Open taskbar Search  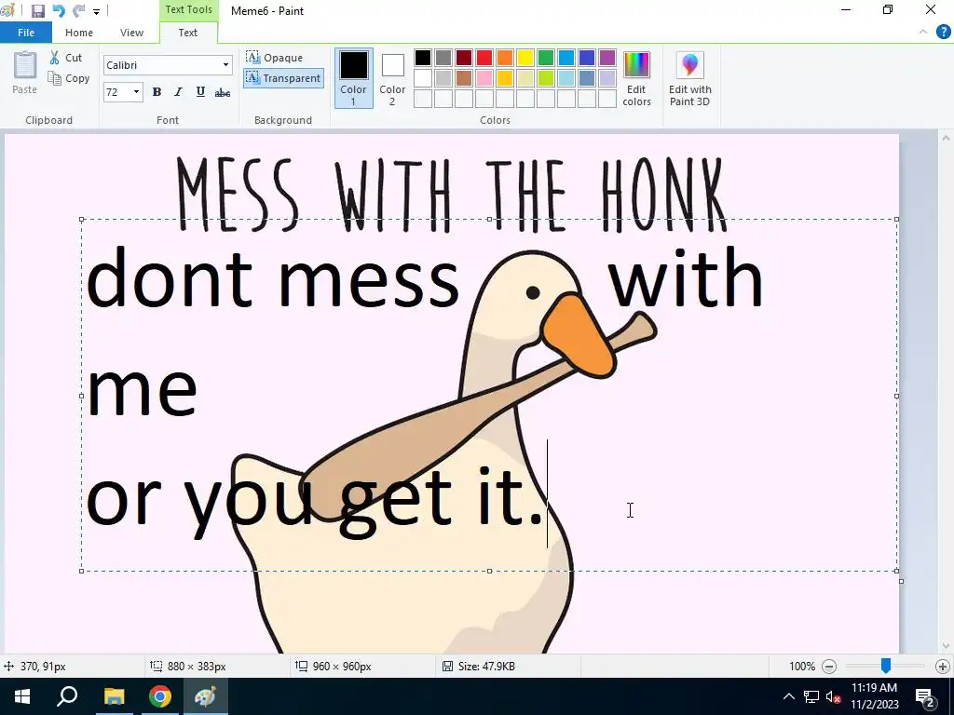(x=67, y=696)
